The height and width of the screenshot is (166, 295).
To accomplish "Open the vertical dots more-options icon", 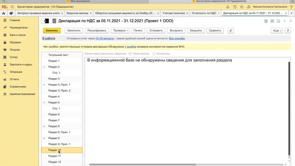I will [x=284, y=21].
